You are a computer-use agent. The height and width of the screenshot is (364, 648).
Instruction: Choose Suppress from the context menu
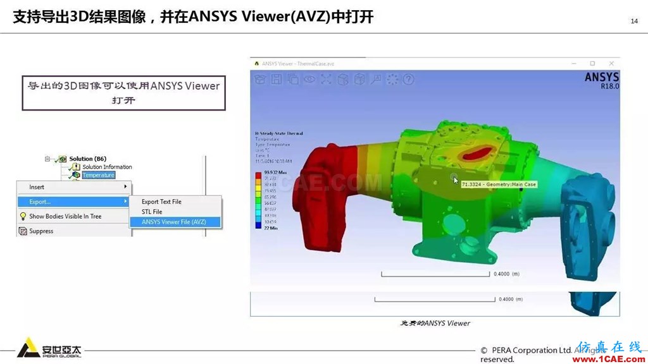pyautogui.click(x=74, y=231)
